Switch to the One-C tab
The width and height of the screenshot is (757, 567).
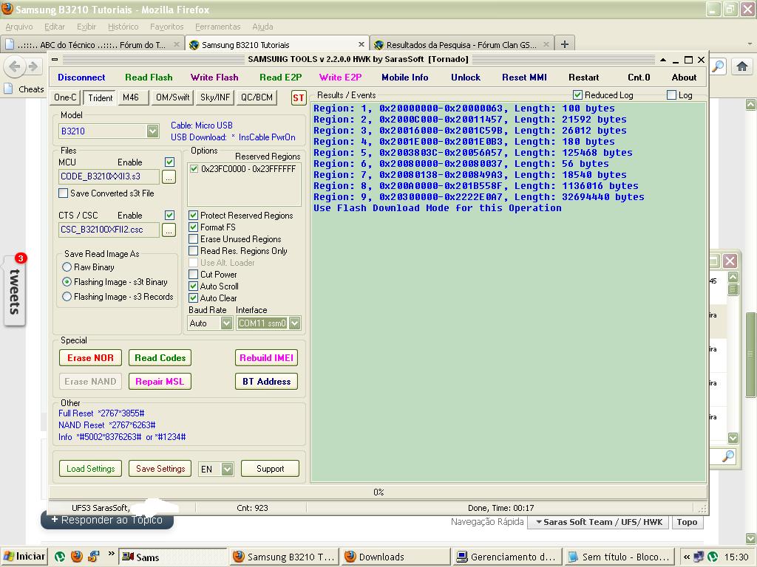(65, 97)
